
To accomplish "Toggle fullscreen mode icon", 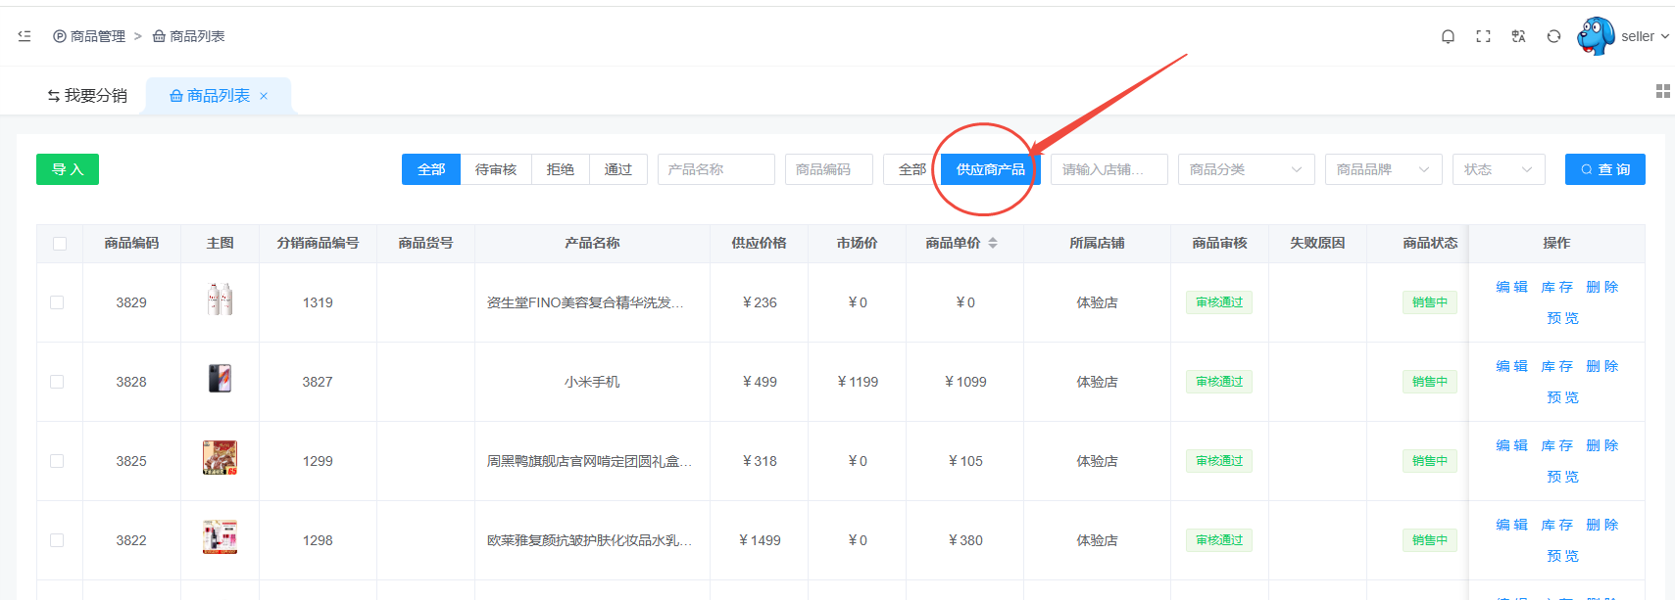I will point(1483,36).
